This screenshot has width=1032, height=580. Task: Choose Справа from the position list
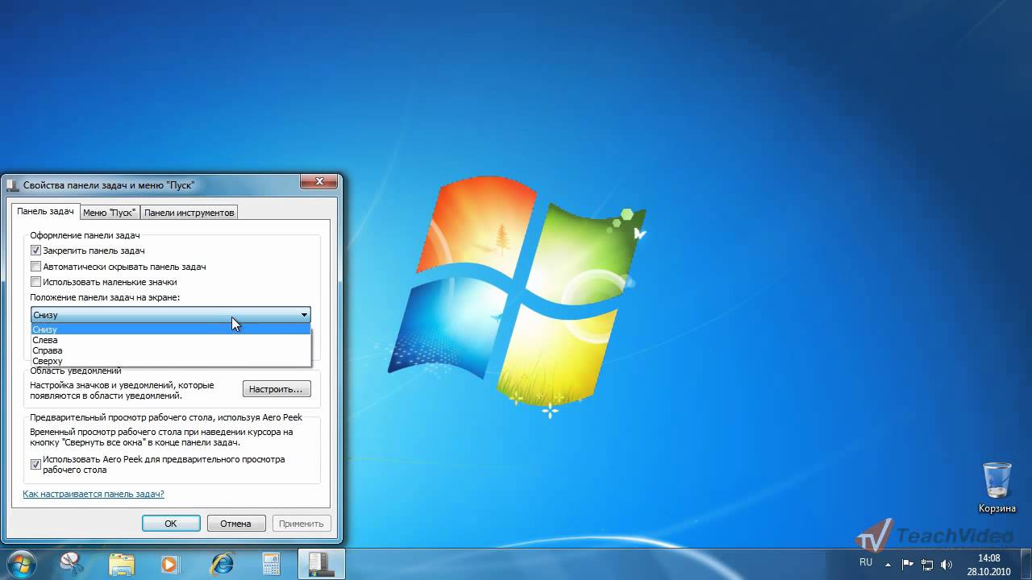coord(170,350)
